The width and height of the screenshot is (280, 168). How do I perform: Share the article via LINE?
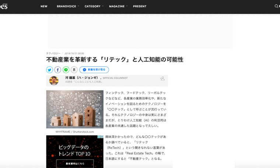click(66, 70)
